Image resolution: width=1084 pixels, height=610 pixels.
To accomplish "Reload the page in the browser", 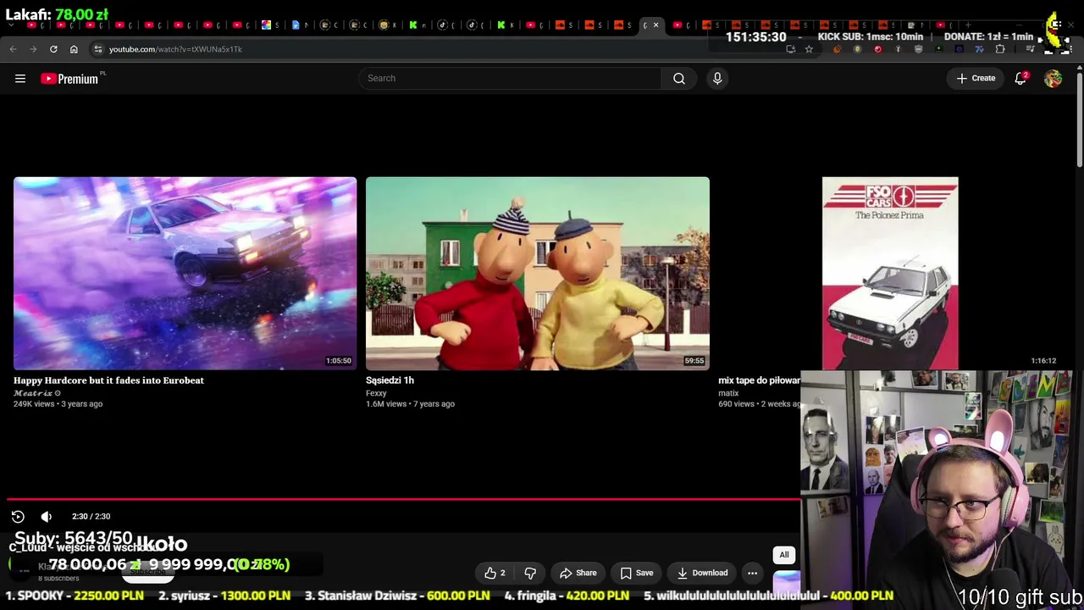I will 53,49.
